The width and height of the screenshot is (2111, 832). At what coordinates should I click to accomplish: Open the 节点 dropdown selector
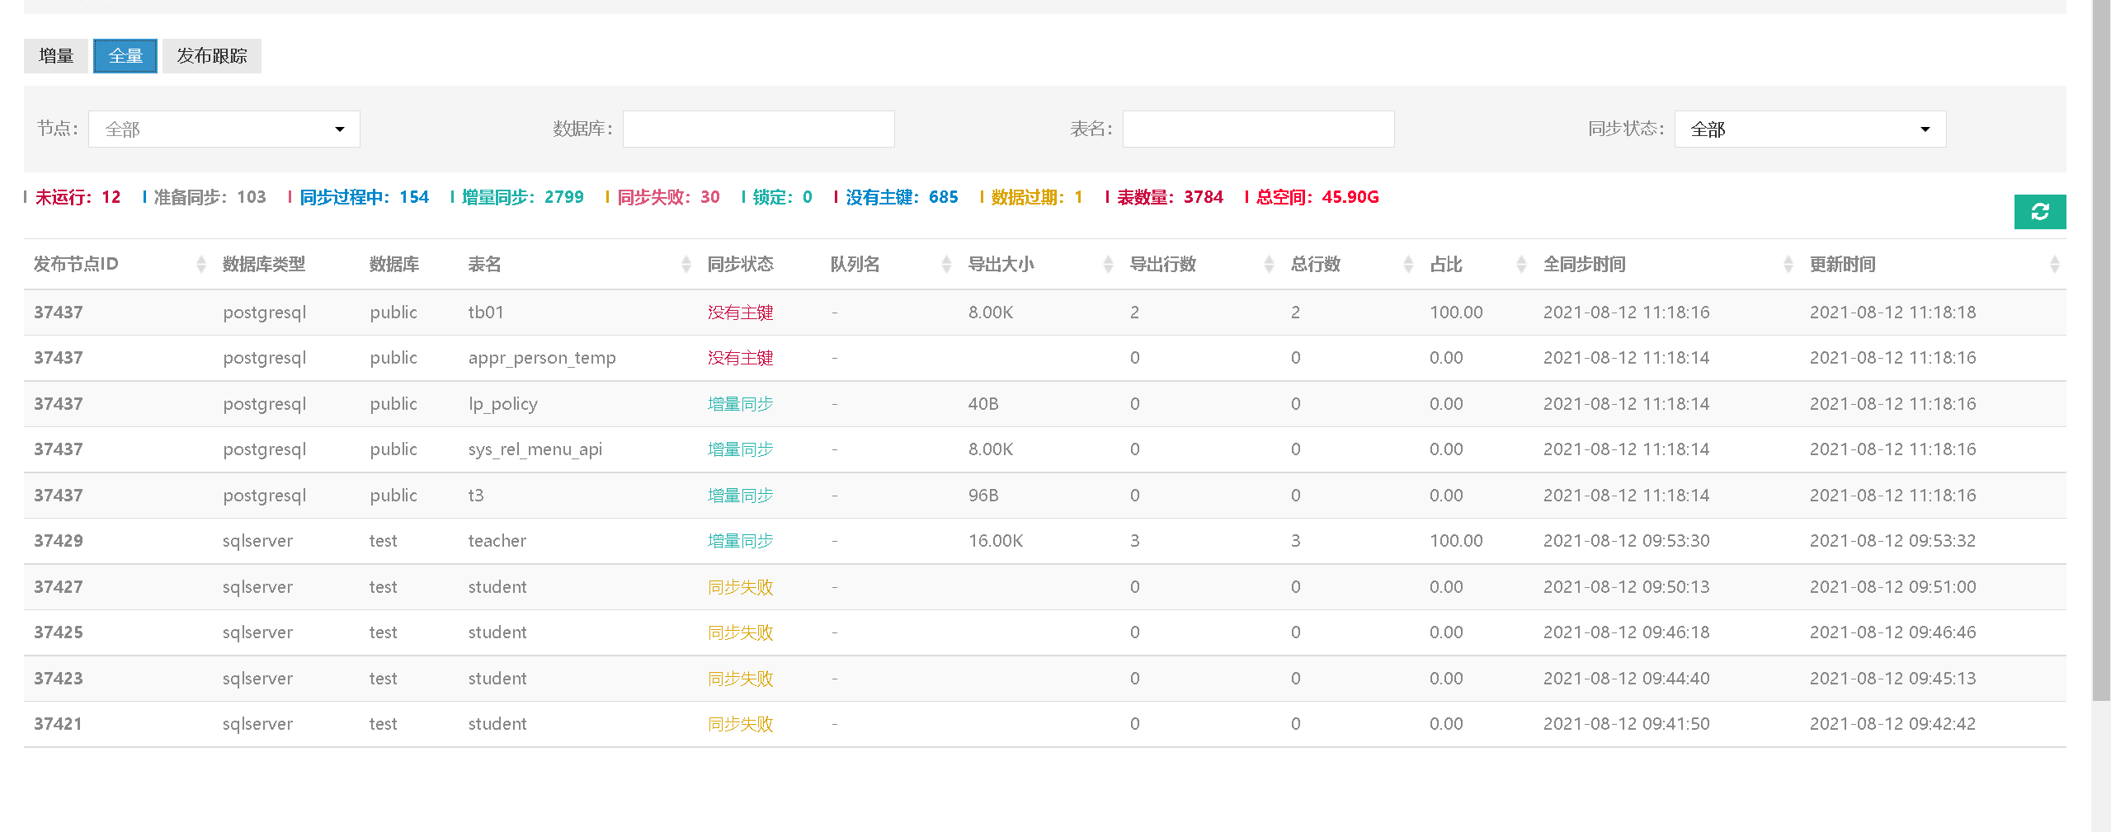(x=224, y=129)
